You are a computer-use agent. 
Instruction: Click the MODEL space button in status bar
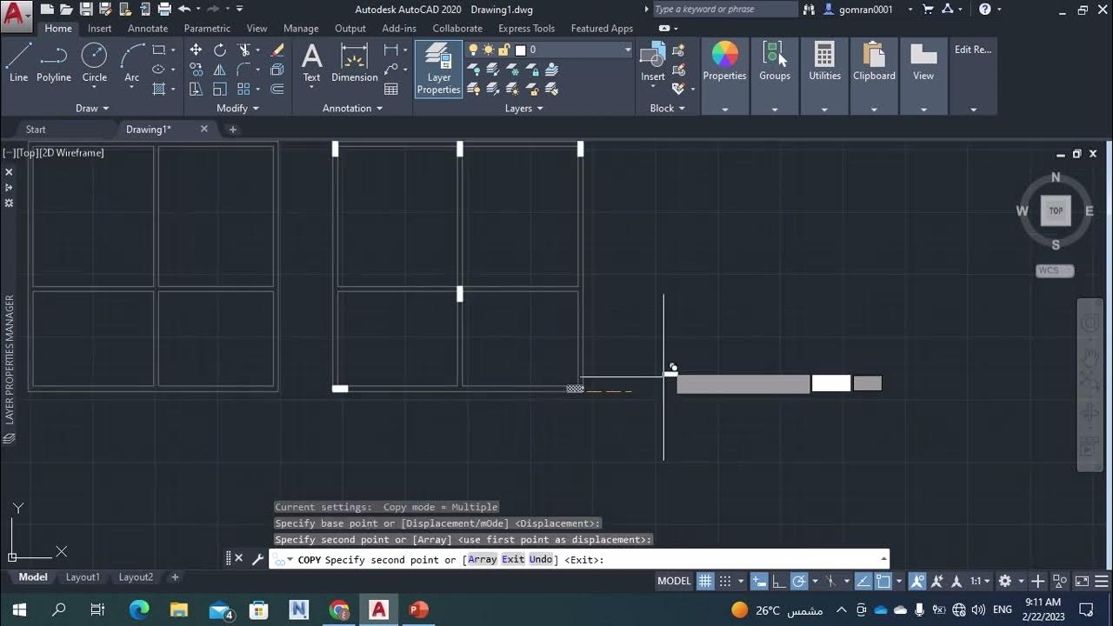point(674,581)
